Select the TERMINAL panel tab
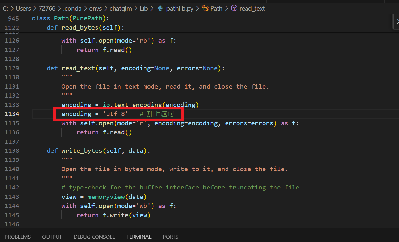 tap(139, 237)
